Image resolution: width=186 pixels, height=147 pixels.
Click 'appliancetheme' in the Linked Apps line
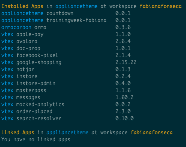coord(67,133)
